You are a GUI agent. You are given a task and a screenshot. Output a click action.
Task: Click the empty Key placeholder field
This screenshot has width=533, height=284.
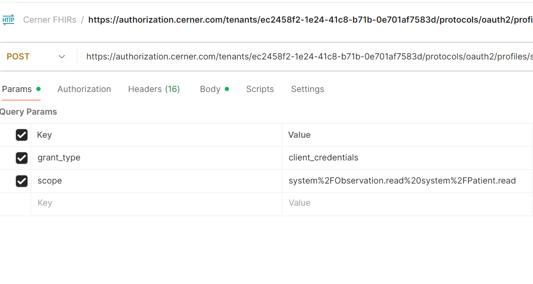156,204
